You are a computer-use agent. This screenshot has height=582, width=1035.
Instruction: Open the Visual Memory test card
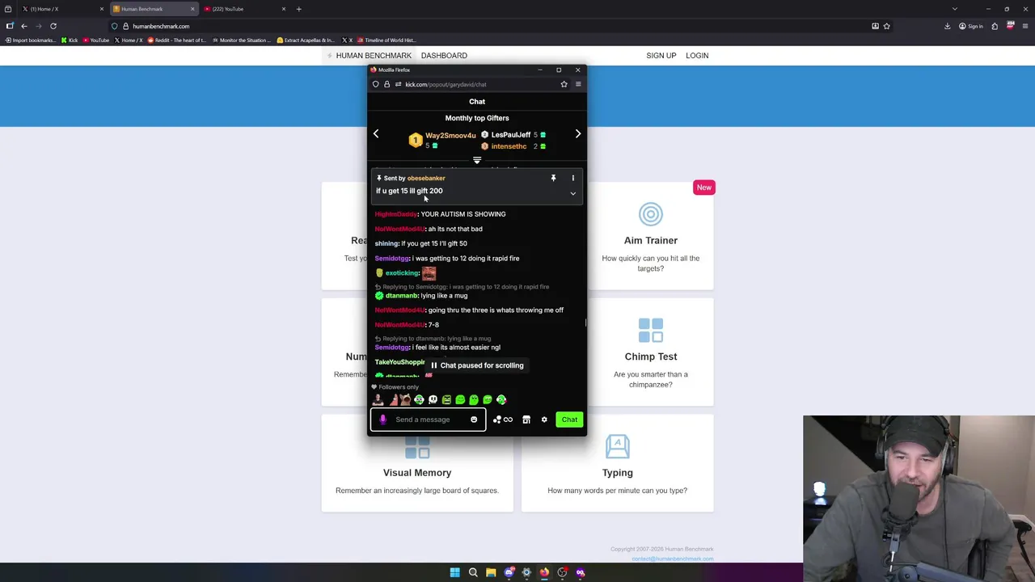[417, 463]
